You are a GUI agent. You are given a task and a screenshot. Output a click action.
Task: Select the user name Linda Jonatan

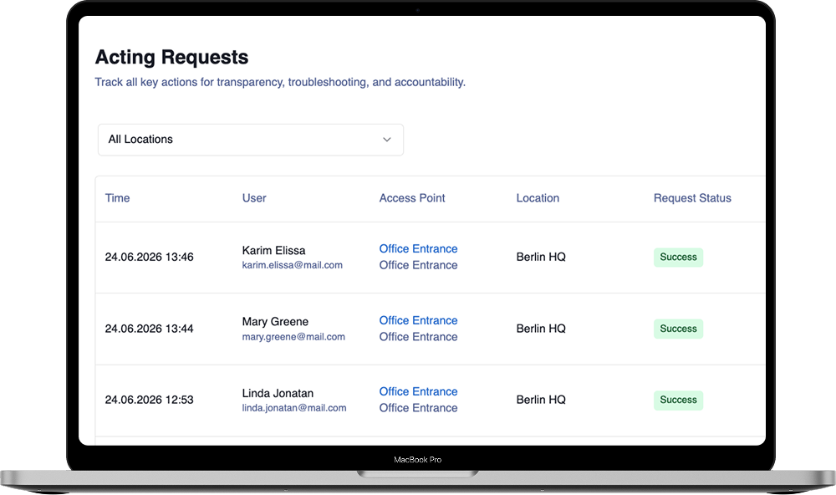tap(278, 393)
